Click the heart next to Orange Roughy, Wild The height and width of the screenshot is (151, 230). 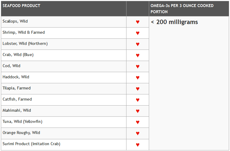pyautogui.click(x=138, y=133)
